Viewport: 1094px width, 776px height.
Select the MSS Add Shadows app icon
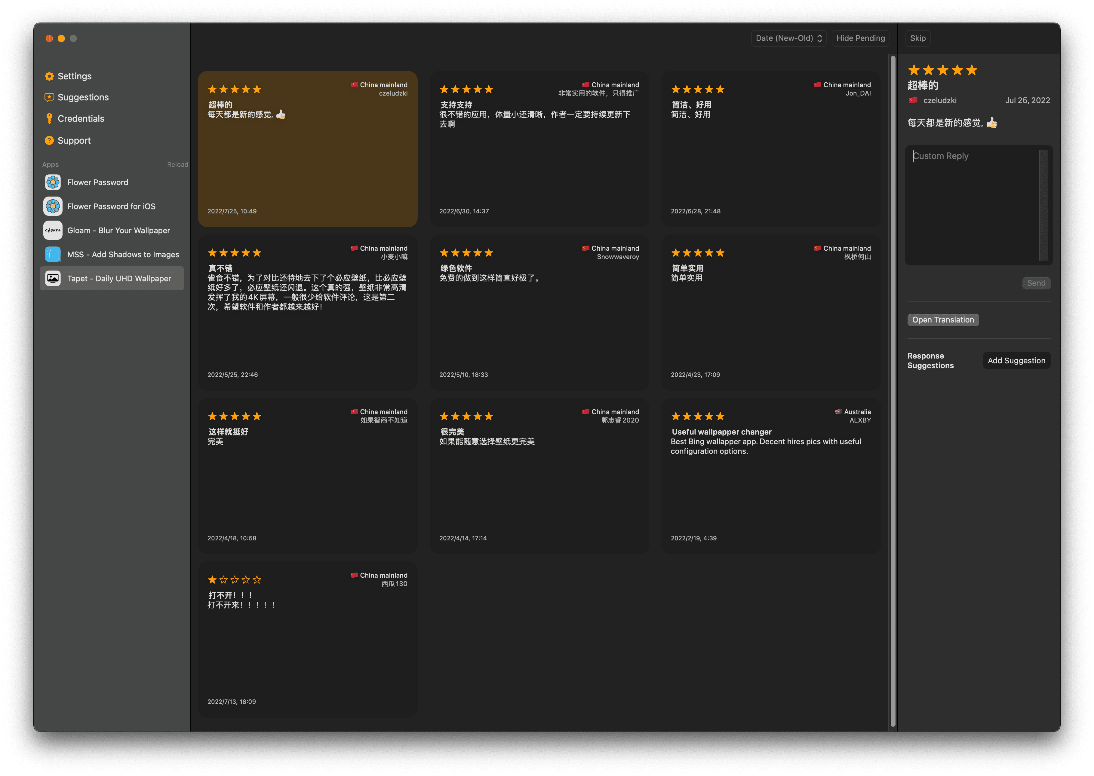(53, 255)
